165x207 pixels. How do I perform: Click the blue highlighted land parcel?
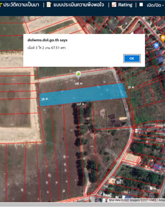[83, 95]
